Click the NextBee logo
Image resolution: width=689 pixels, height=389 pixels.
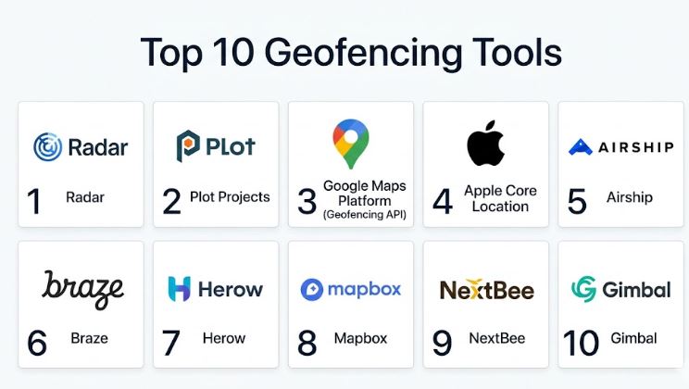[x=487, y=290]
